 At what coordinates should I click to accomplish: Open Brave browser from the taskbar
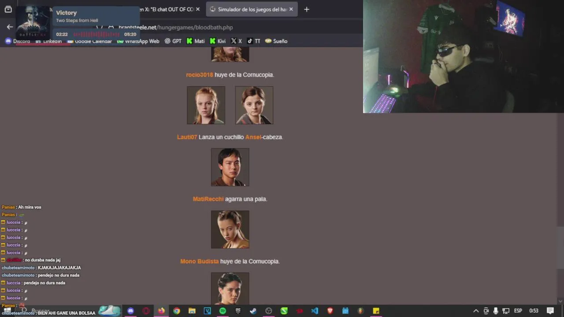coord(330,311)
